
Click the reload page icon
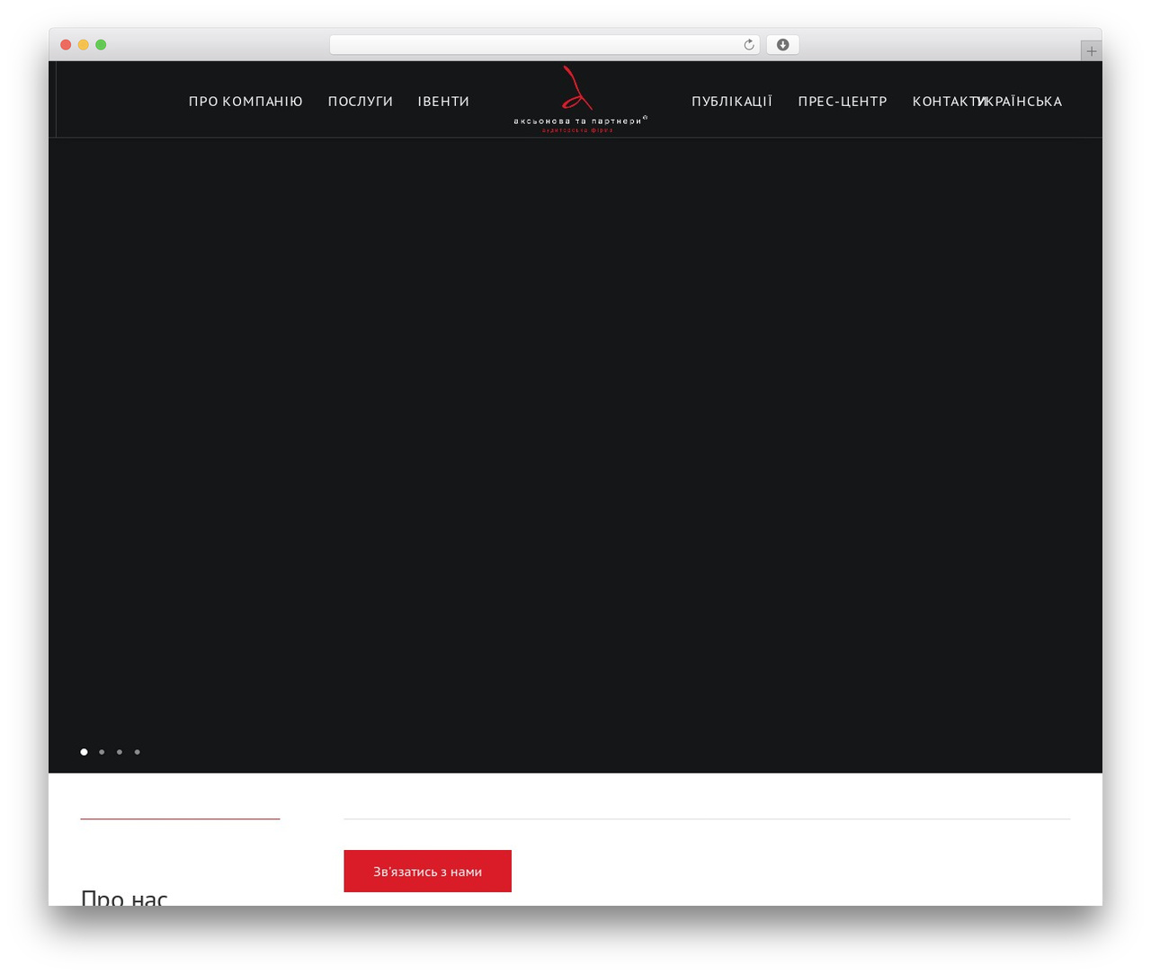(x=748, y=45)
